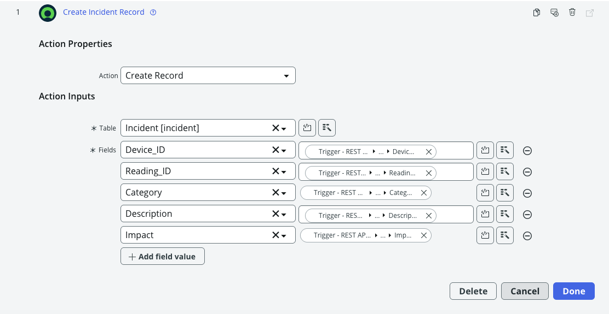This screenshot has height=314, width=609.
Task: Click the Add field value button
Action: [162, 256]
